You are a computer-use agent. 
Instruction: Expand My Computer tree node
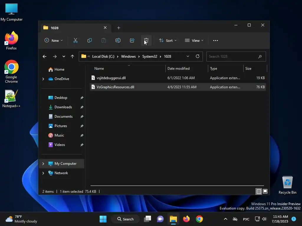point(43,164)
